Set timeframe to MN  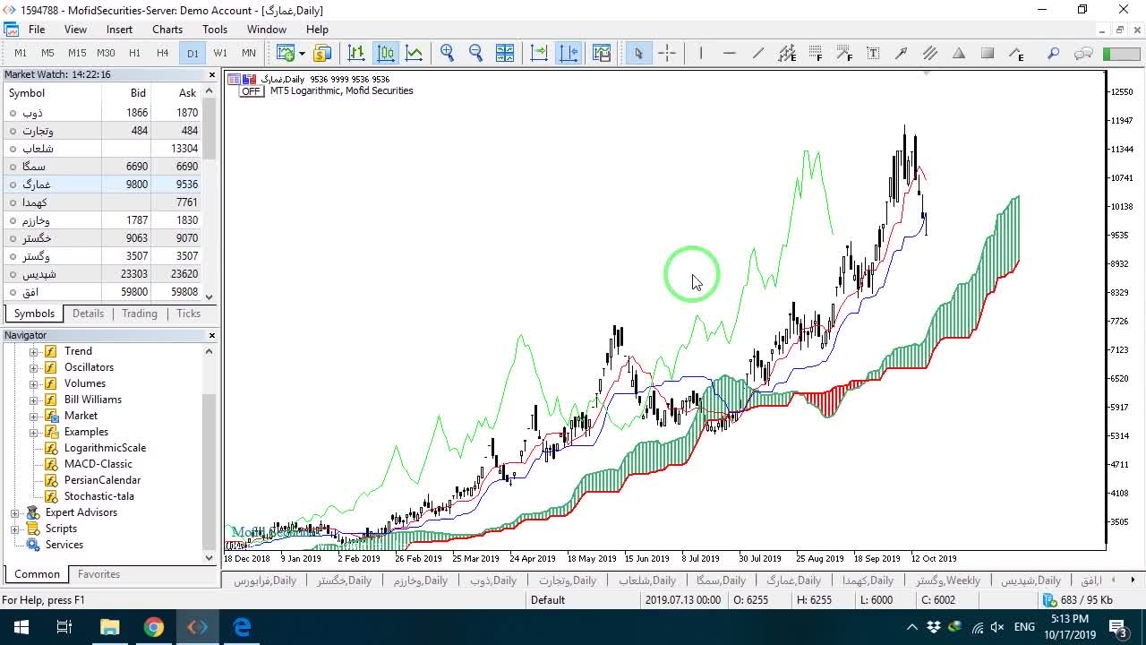point(249,54)
